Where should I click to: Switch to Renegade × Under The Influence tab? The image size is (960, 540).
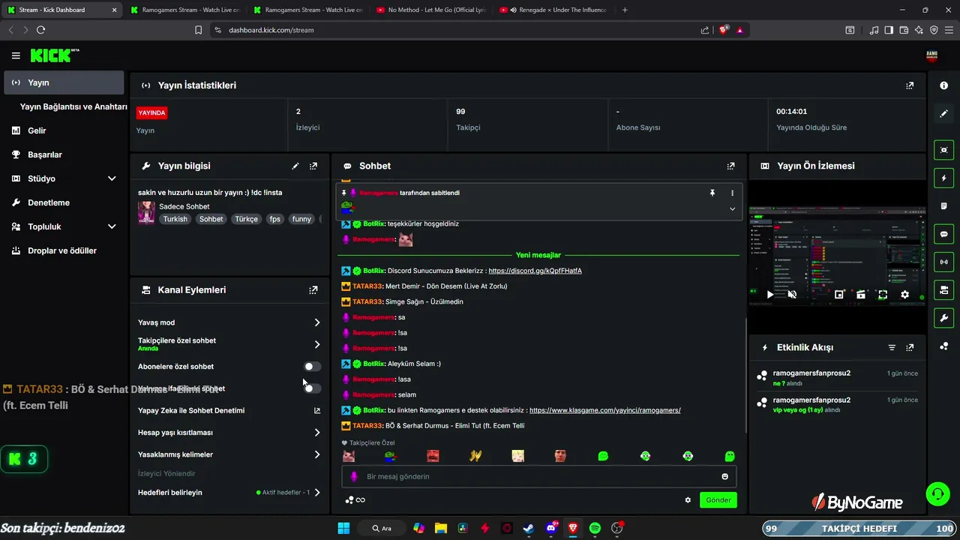[553, 10]
